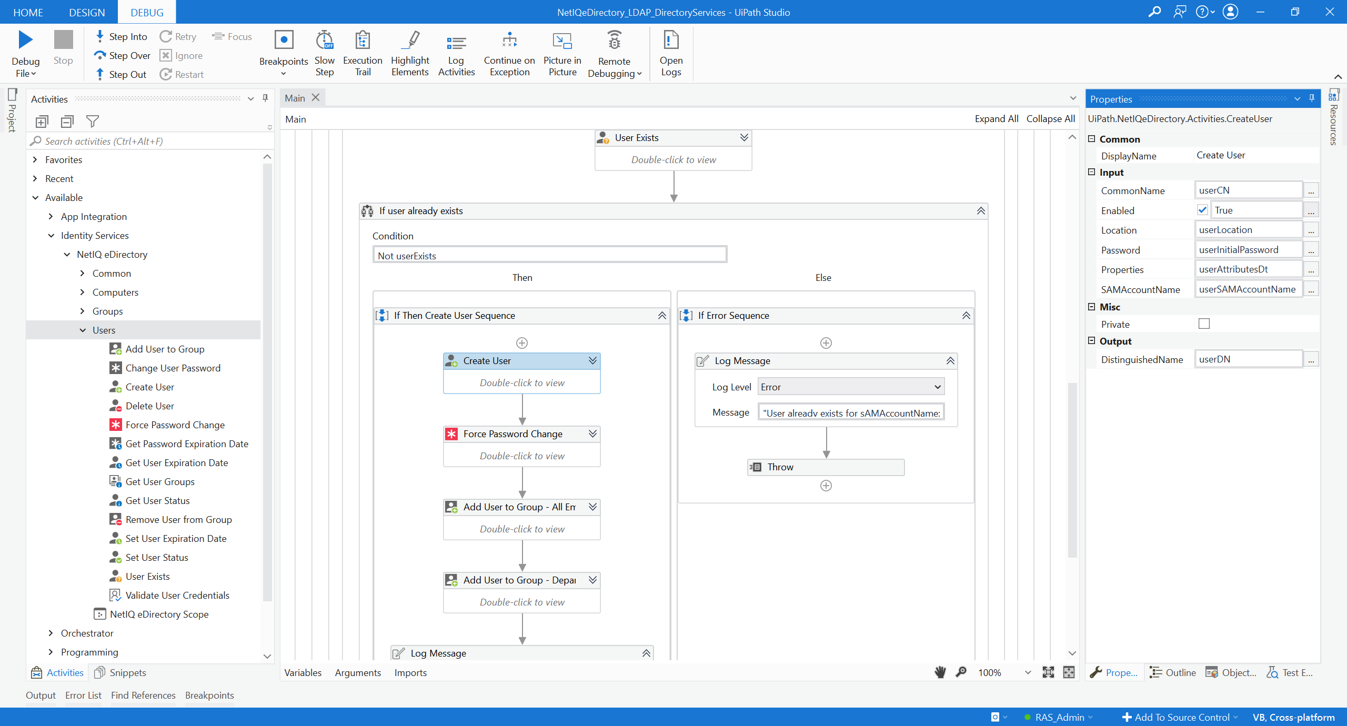Open the Breakpoints ribbon button
This screenshot has height=726, width=1347.
pyautogui.click(x=284, y=53)
